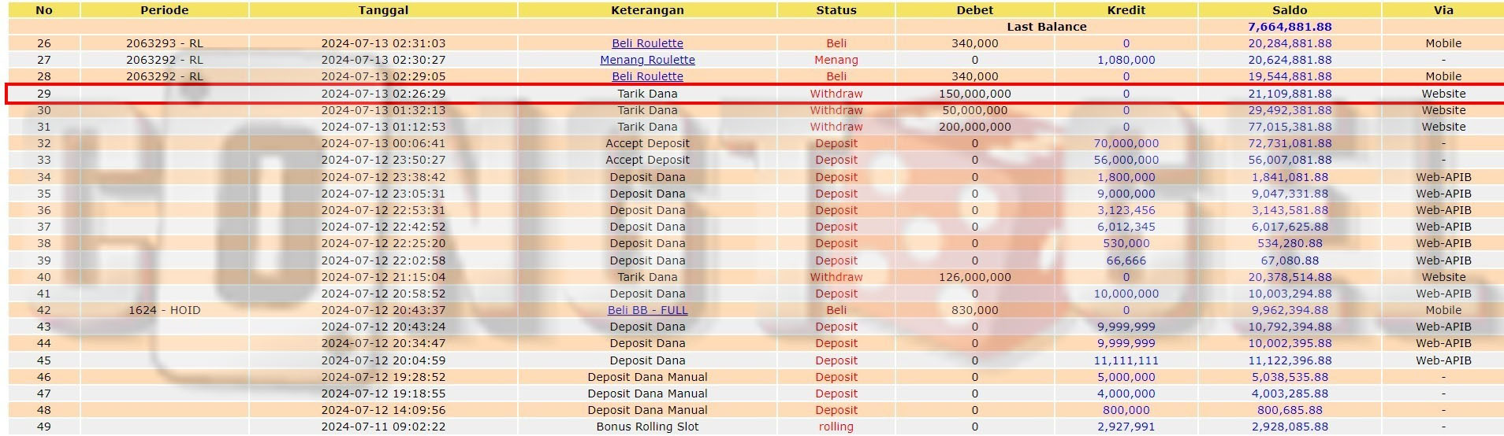
Task: Open the Menang Roulette link
Action: point(647,60)
